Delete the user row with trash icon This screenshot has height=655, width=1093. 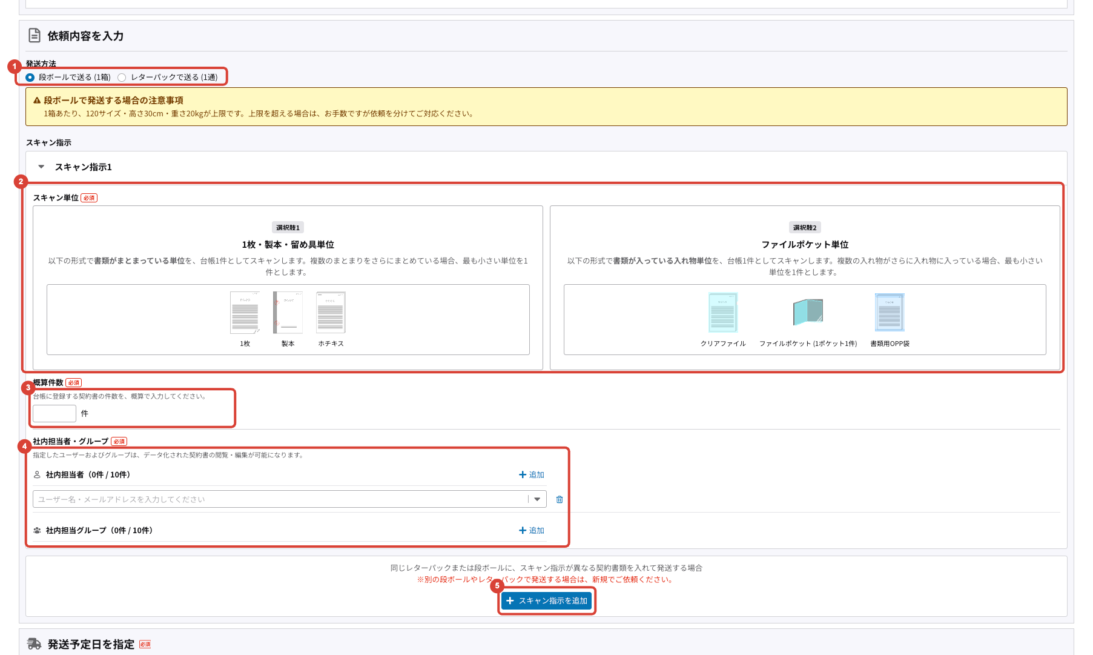pos(560,499)
